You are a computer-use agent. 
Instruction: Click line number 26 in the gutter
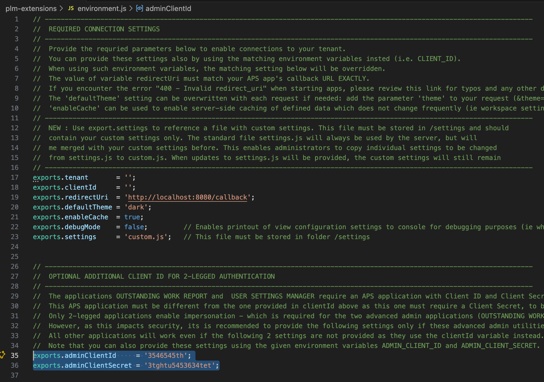click(15, 267)
